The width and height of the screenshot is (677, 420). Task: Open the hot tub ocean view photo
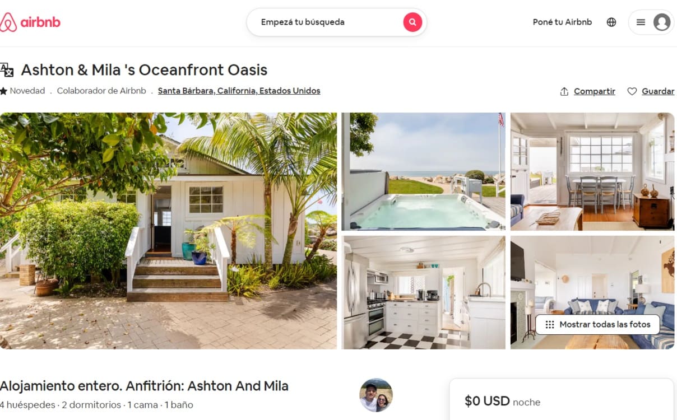click(x=424, y=171)
